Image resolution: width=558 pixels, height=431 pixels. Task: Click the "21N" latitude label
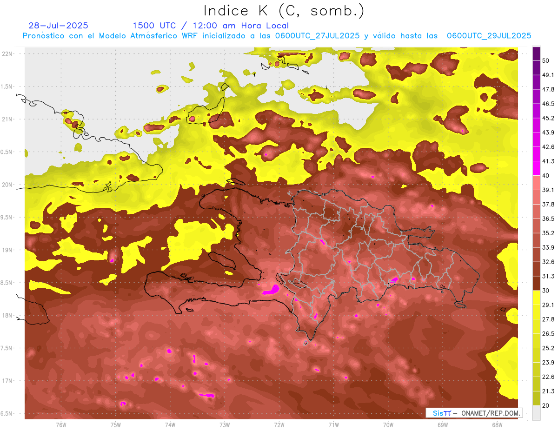point(7,119)
